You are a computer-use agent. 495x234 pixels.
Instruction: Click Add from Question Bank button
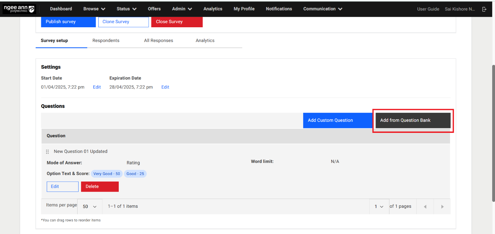tap(413, 120)
